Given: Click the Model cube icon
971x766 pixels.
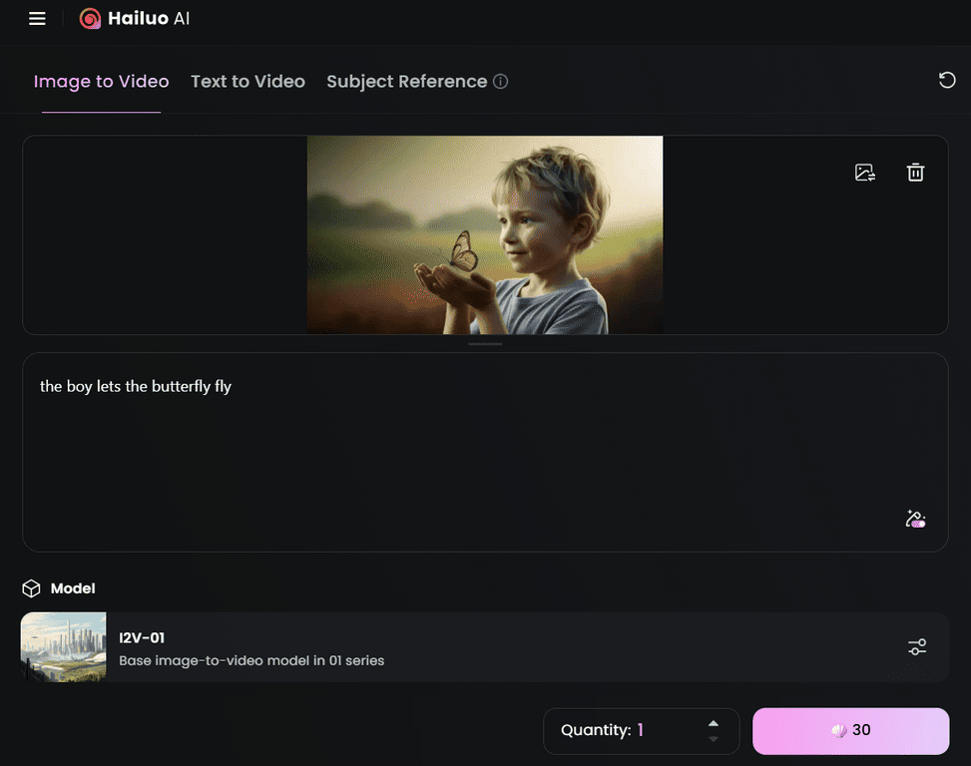Looking at the screenshot, I should pos(31,588).
